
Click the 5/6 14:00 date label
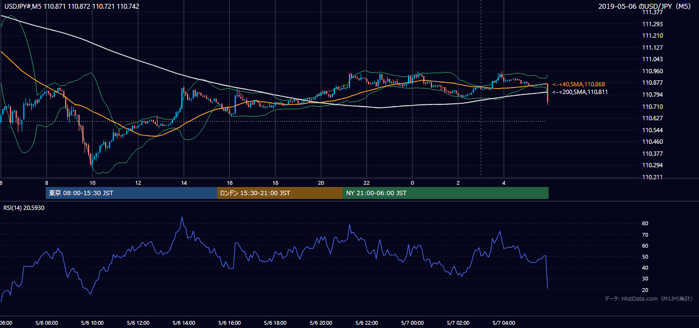tap(184, 323)
